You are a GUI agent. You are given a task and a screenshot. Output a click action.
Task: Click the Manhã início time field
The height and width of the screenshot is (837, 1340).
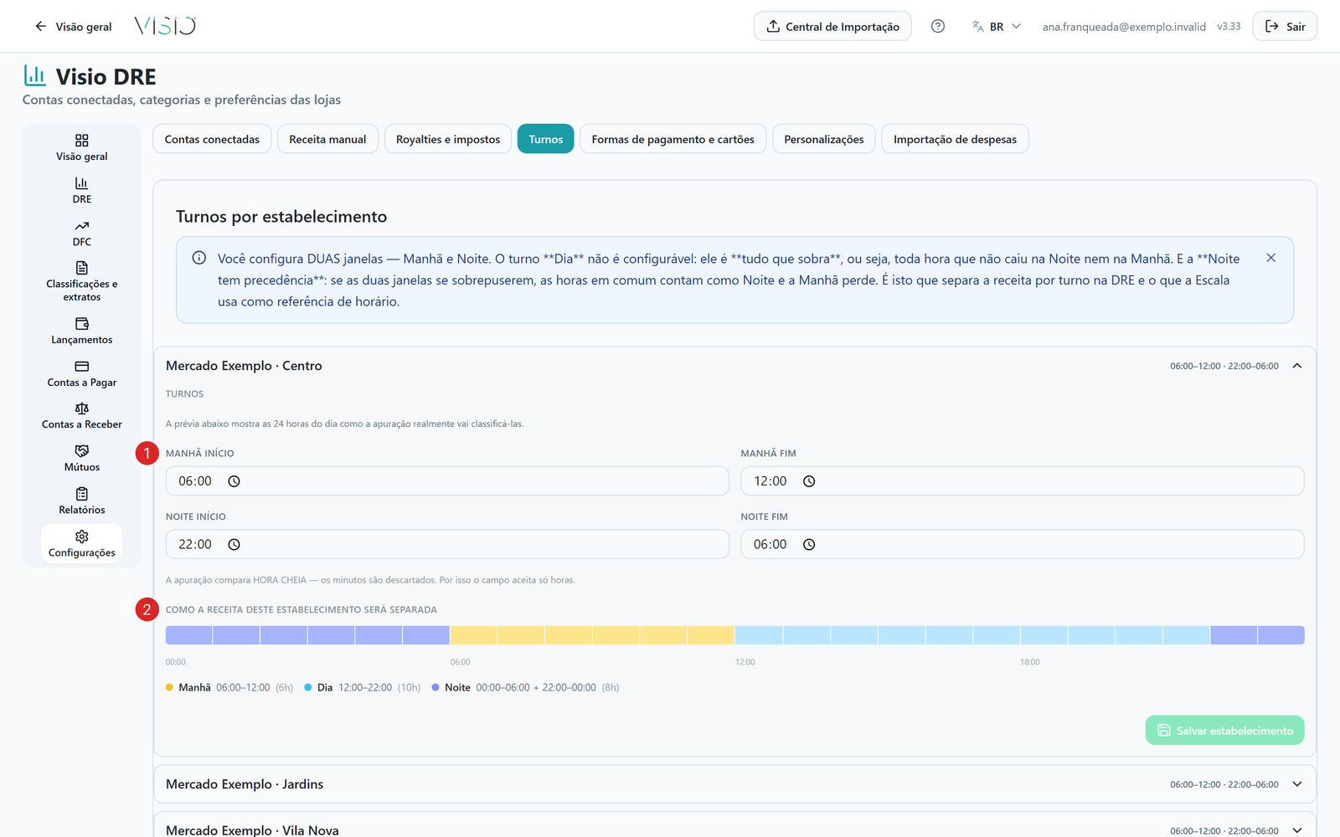click(447, 481)
